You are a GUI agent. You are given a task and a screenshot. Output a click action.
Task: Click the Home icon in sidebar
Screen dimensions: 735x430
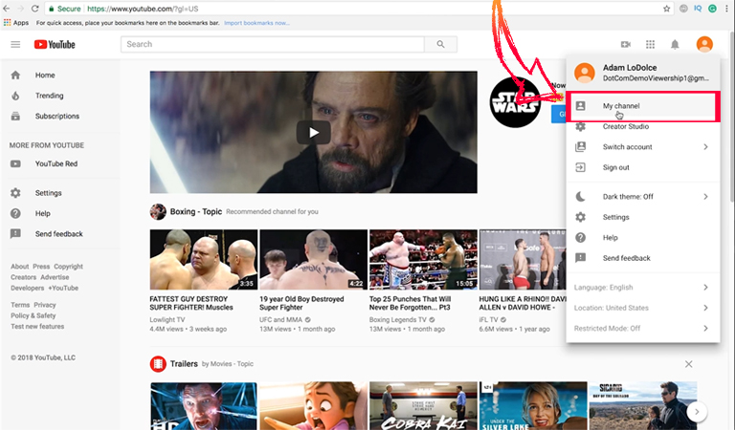click(15, 75)
